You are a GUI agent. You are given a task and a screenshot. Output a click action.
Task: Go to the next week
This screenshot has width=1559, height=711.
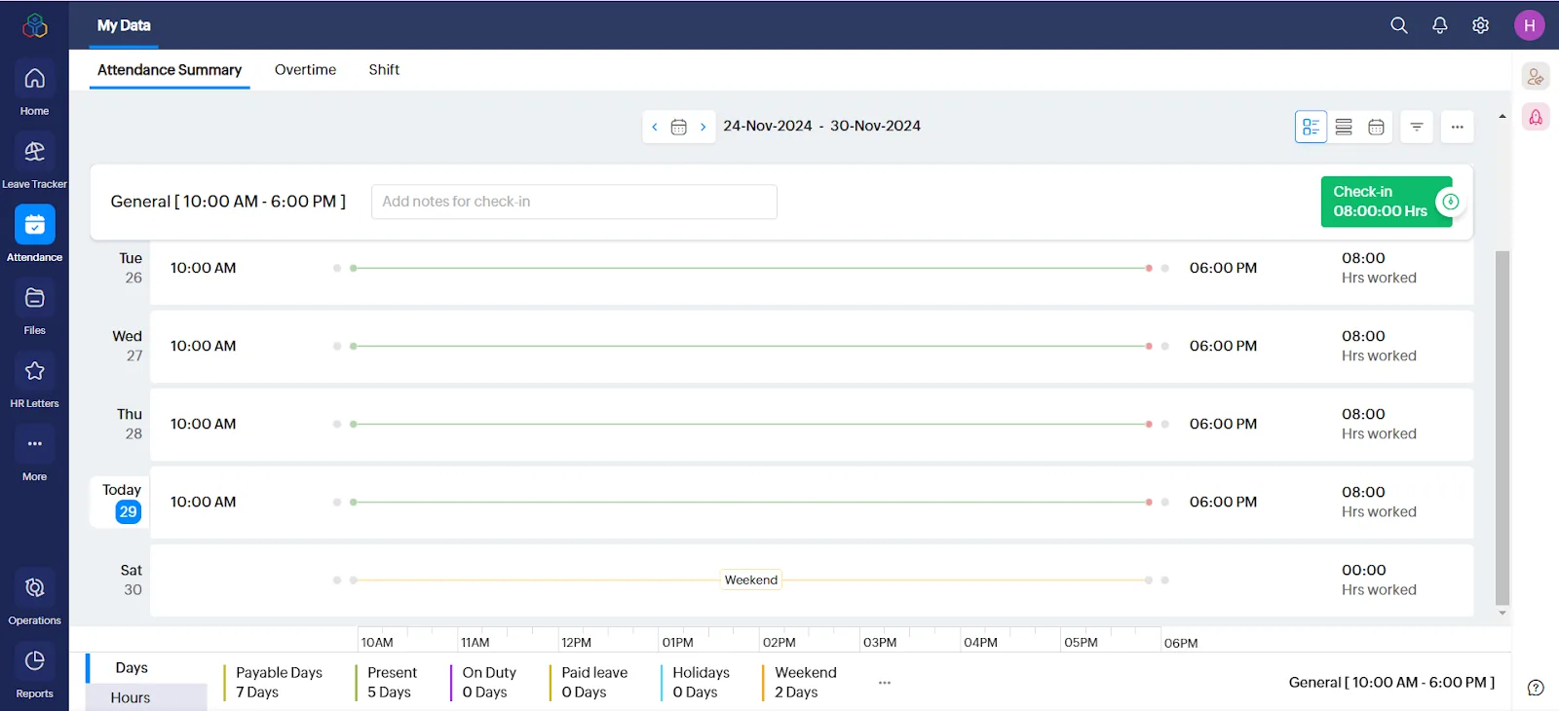coord(703,127)
